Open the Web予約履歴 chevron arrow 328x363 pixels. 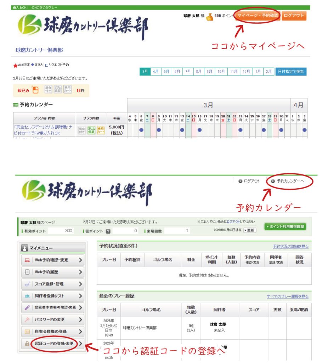pyautogui.click(x=80, y=272)
